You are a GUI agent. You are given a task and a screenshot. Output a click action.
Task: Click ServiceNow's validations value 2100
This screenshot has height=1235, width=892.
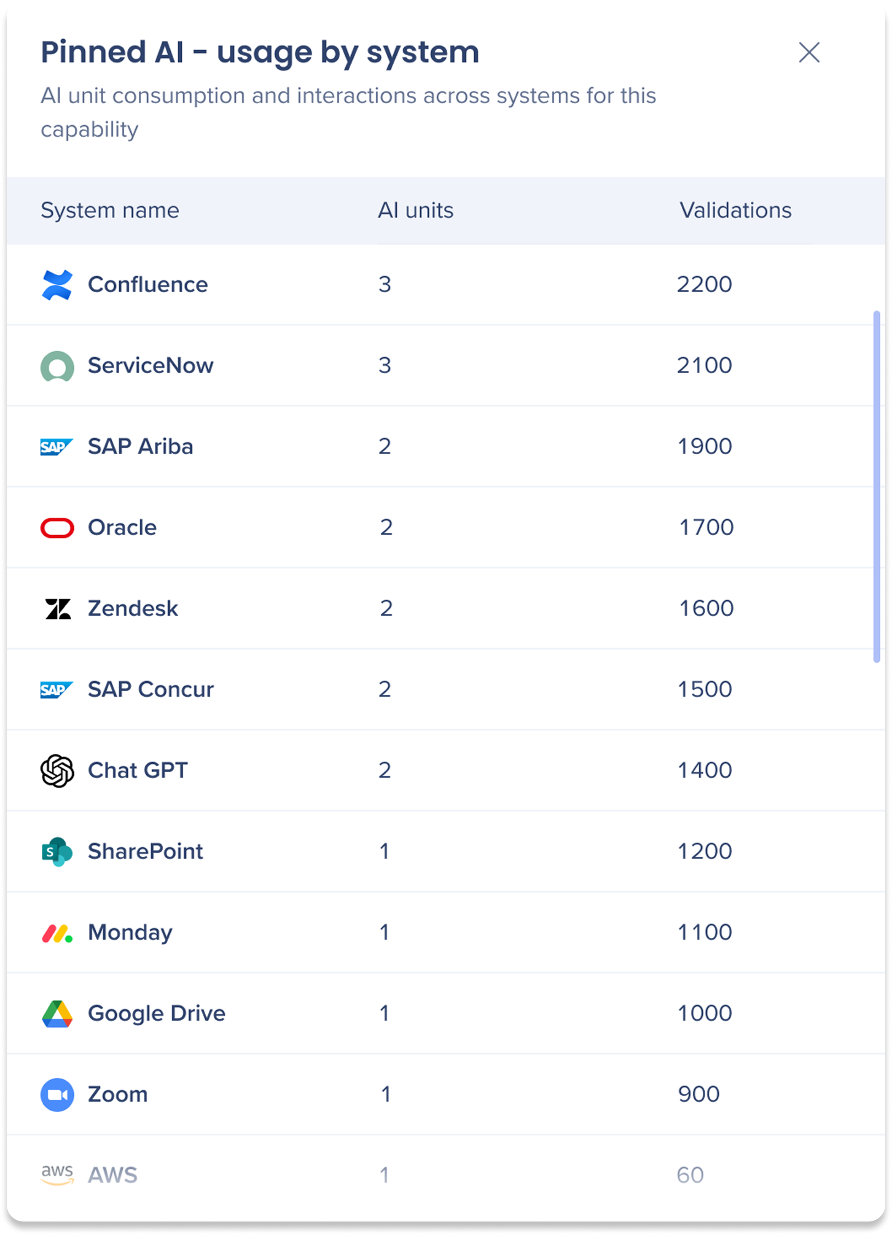pos(704,365)
